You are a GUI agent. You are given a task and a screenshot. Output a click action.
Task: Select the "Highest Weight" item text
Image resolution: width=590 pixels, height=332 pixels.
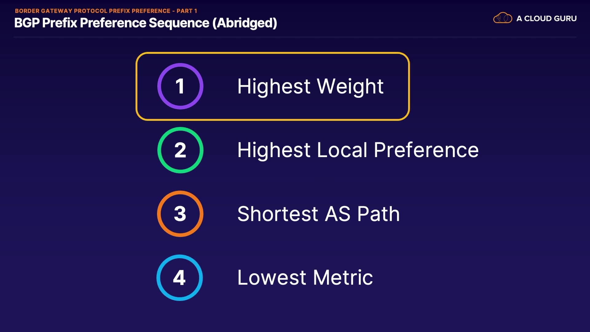310,86
